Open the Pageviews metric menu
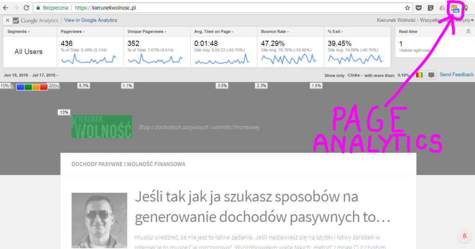 point(73,31)
